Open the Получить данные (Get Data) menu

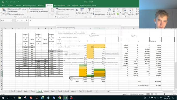click(x=4, y=12)
